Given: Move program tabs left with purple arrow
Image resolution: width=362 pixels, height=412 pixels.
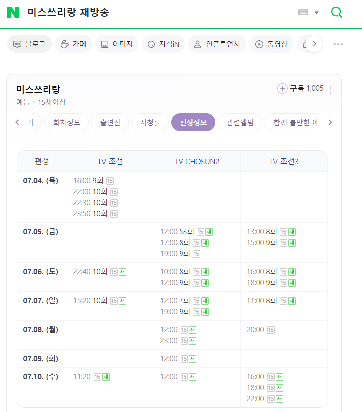Looking at the screenshot, I should click(17, 122).
